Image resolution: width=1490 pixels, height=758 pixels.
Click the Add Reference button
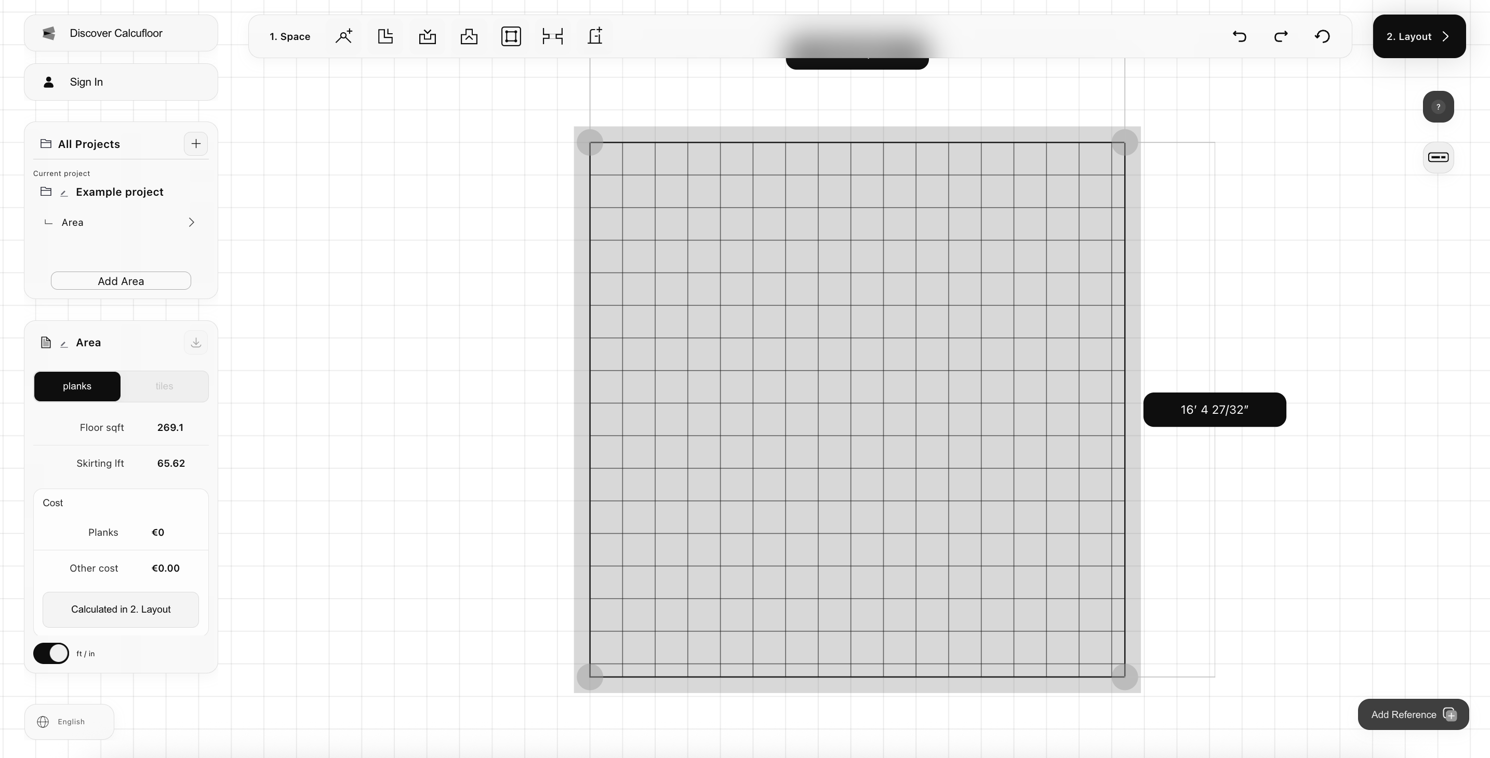coord(1413,714)
